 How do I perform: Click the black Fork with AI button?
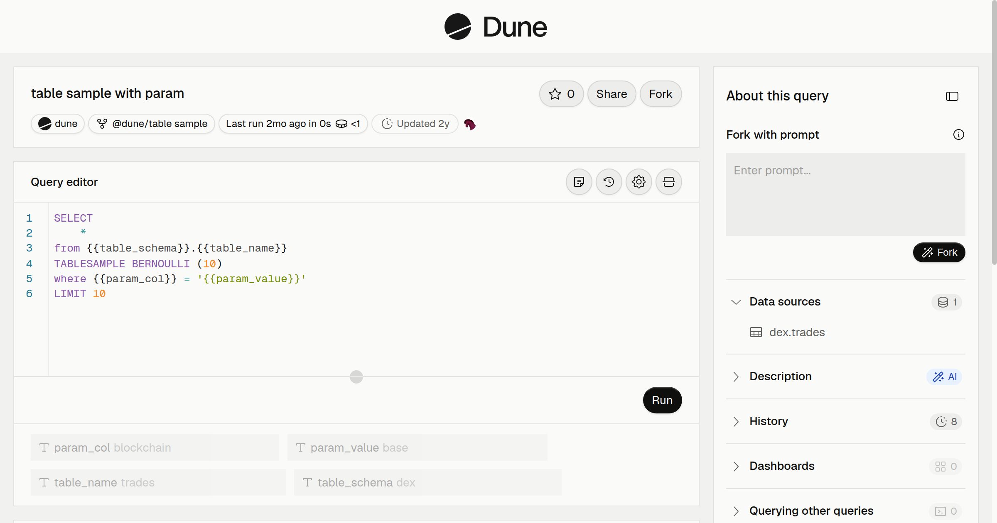pyautogui.click(x=939, y=252)
